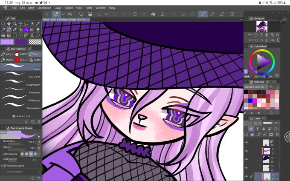Screen dimensions: 290x181
Task: Adjust the Brush Size stepper arrows
Action: pos(35,142)
